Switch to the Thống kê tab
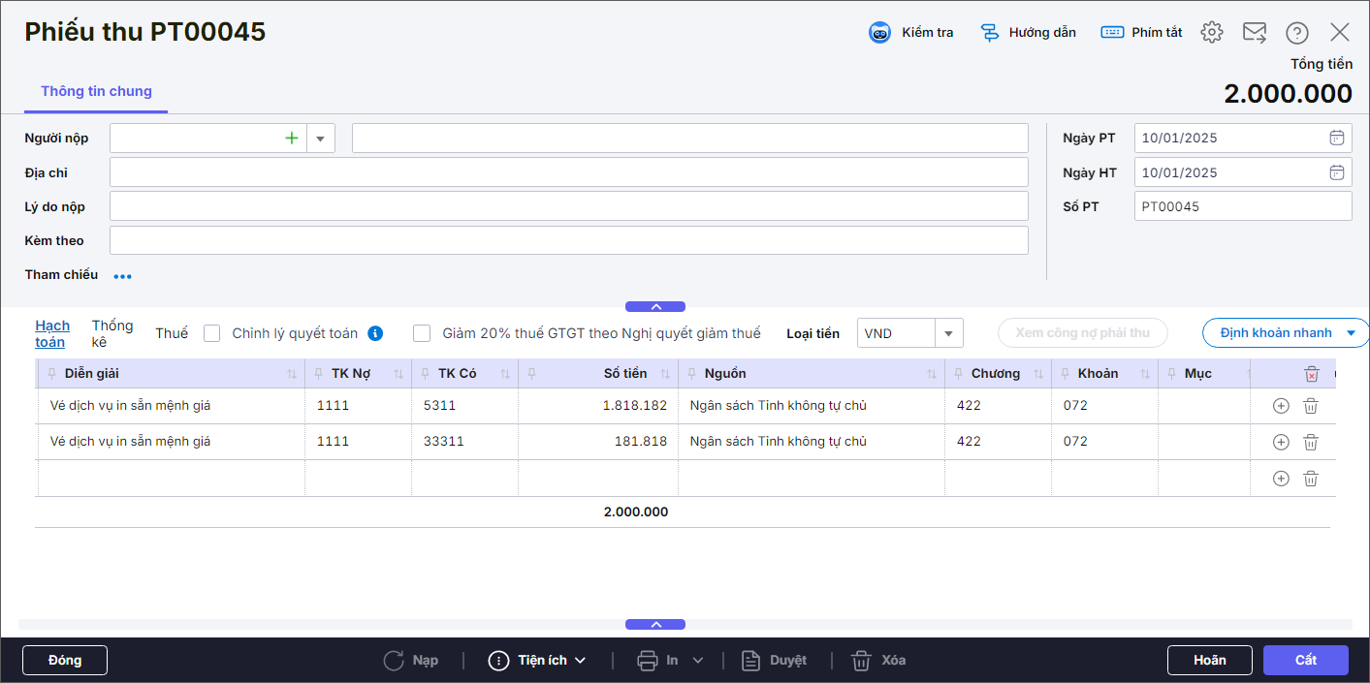This screenshot has width=1370, height=683. 112,333
